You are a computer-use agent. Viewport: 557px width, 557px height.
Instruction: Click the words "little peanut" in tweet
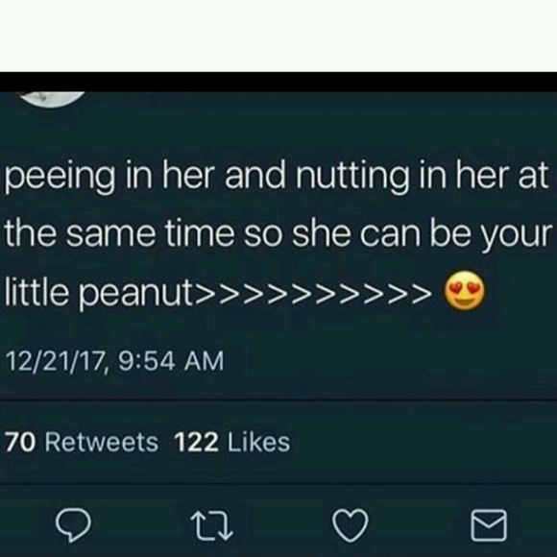coord(99,292)
